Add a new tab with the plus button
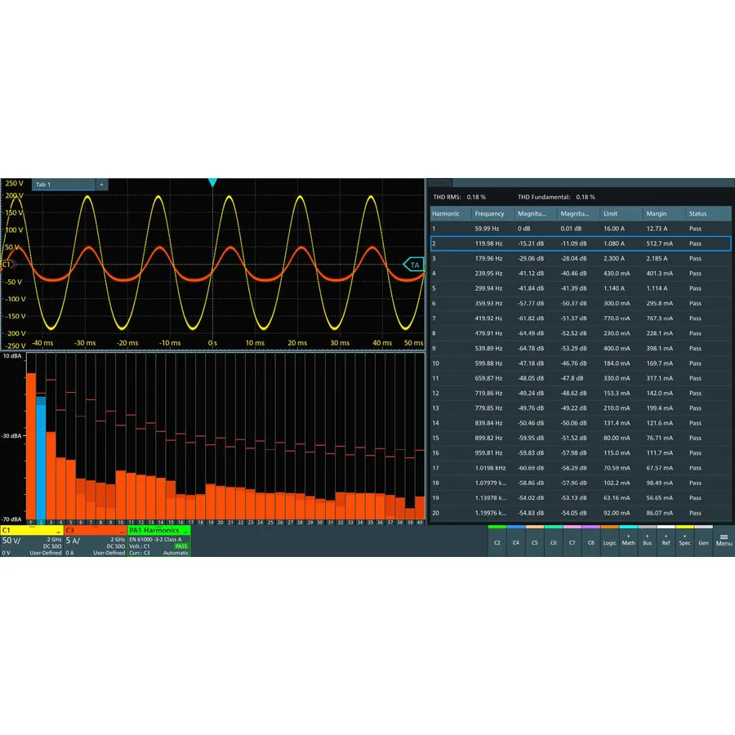 pos(101,184)
